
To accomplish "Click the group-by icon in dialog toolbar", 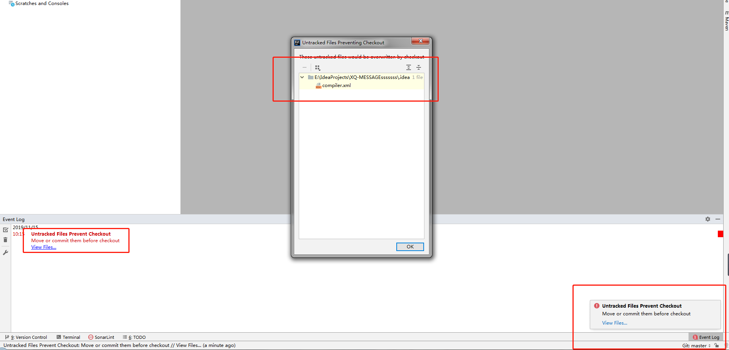I will 317,67.
